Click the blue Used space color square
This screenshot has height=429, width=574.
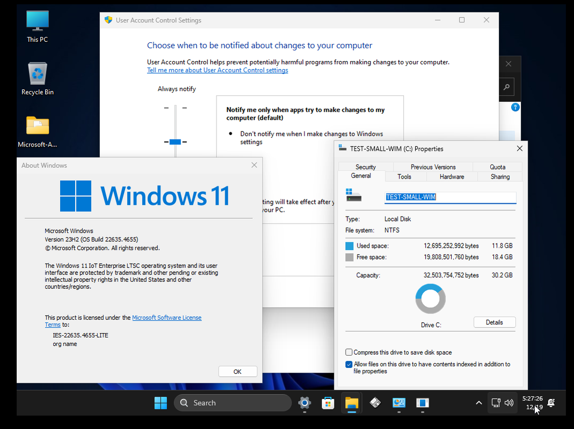tap(349, 246)
